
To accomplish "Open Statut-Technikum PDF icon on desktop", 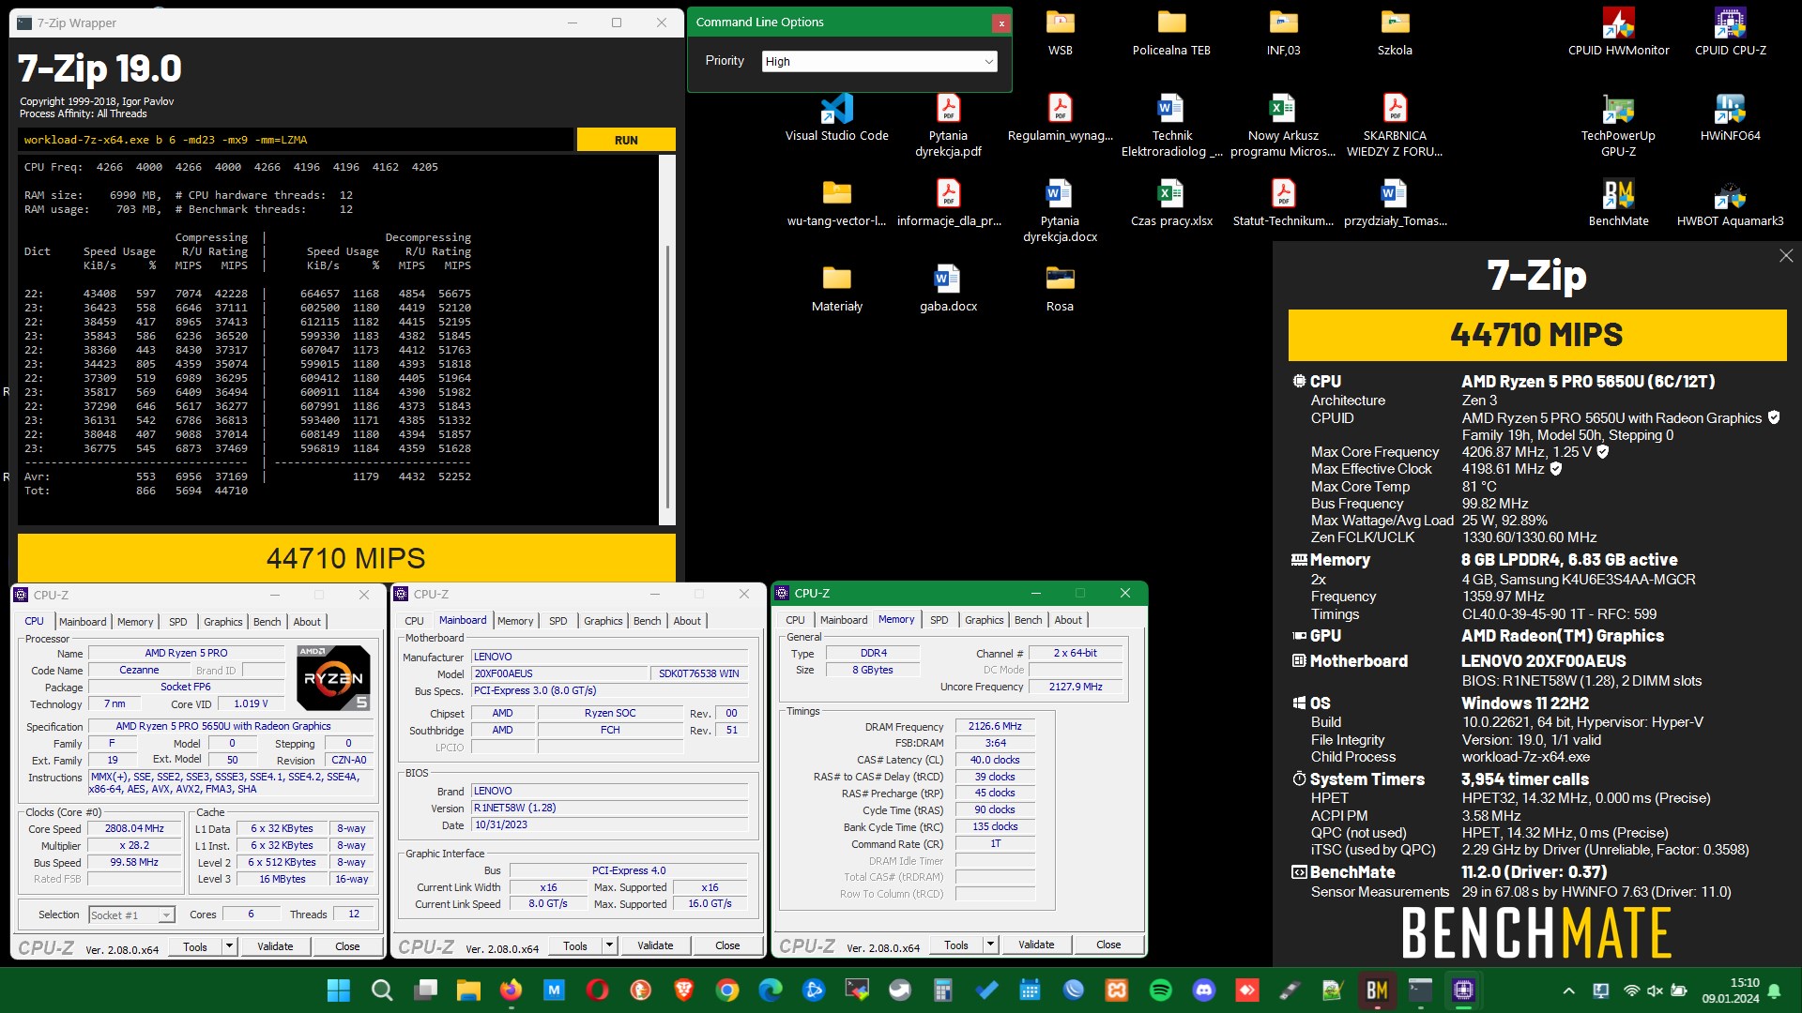I will pos(1282,202).
